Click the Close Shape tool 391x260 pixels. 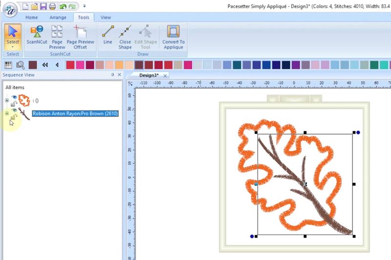pos(125,37)
